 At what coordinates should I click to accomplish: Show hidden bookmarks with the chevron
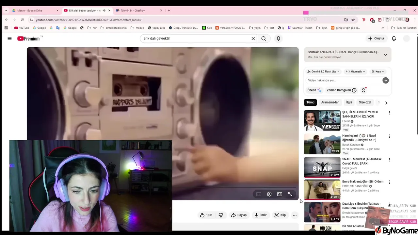coord(383,28)
